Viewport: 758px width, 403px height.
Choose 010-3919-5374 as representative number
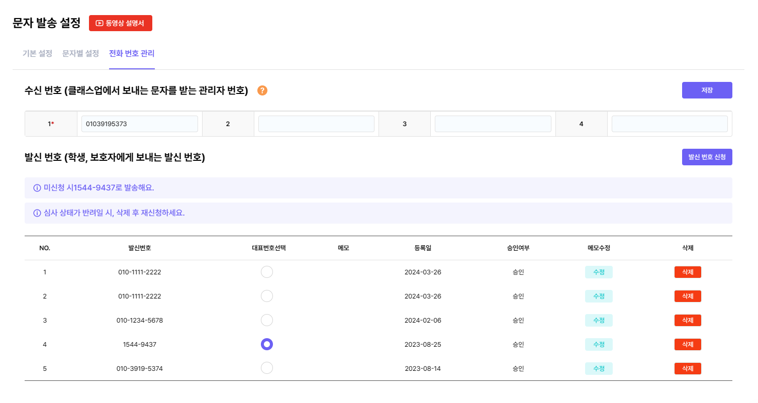267,368
